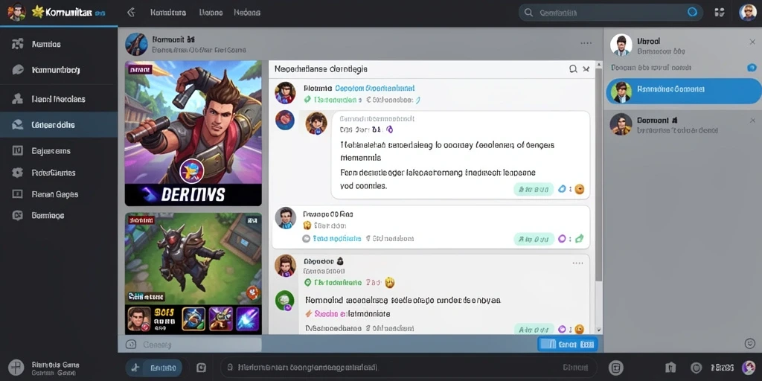Click the green pill button in the quoted message card

[x=534, y=189]
